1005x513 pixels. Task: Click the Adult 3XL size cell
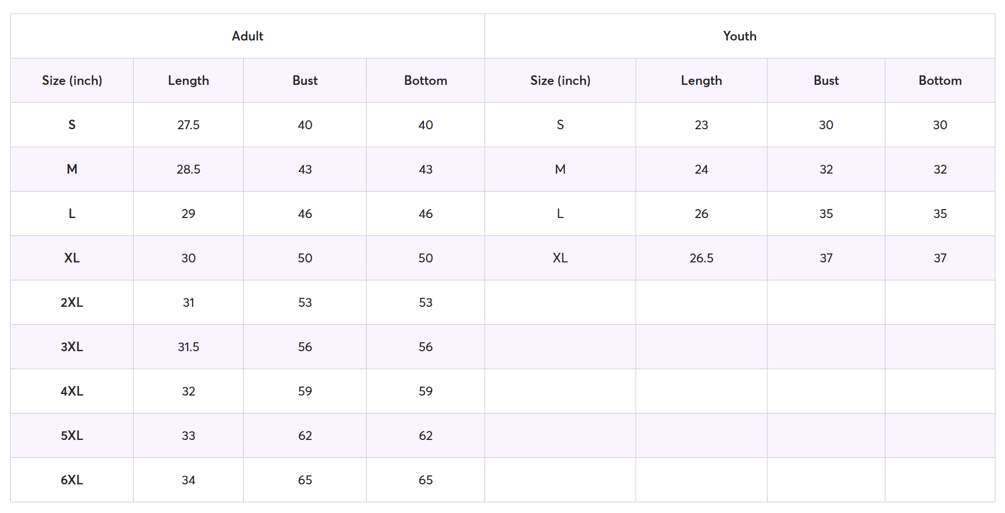(72, 347)
